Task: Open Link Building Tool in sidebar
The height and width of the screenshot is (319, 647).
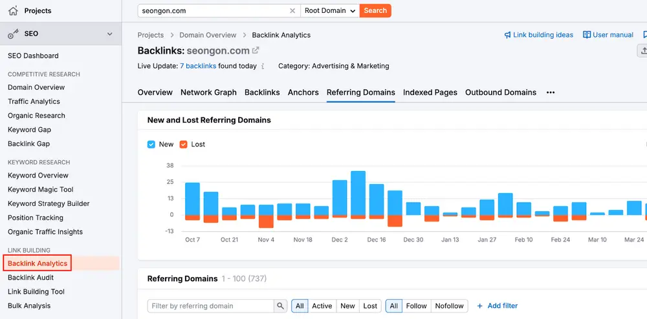Action: [36, 291]
